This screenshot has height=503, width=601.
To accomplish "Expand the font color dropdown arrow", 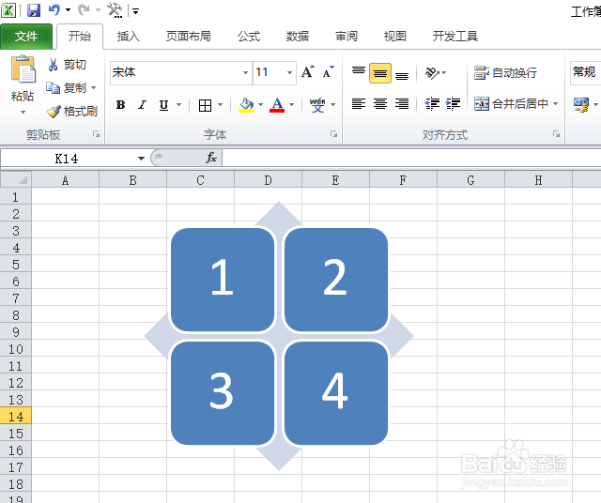I will pyautogui.click(x=292, y=104).
